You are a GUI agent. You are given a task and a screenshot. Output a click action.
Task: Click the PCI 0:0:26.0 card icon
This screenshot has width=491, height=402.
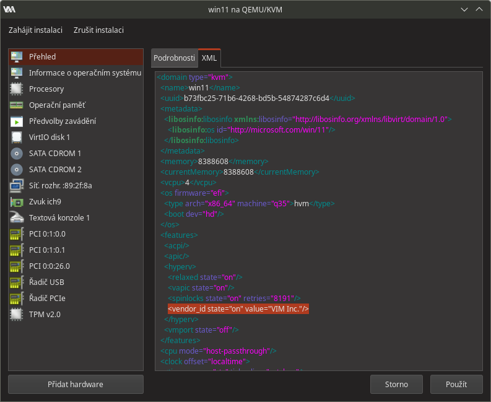(17, 266)
